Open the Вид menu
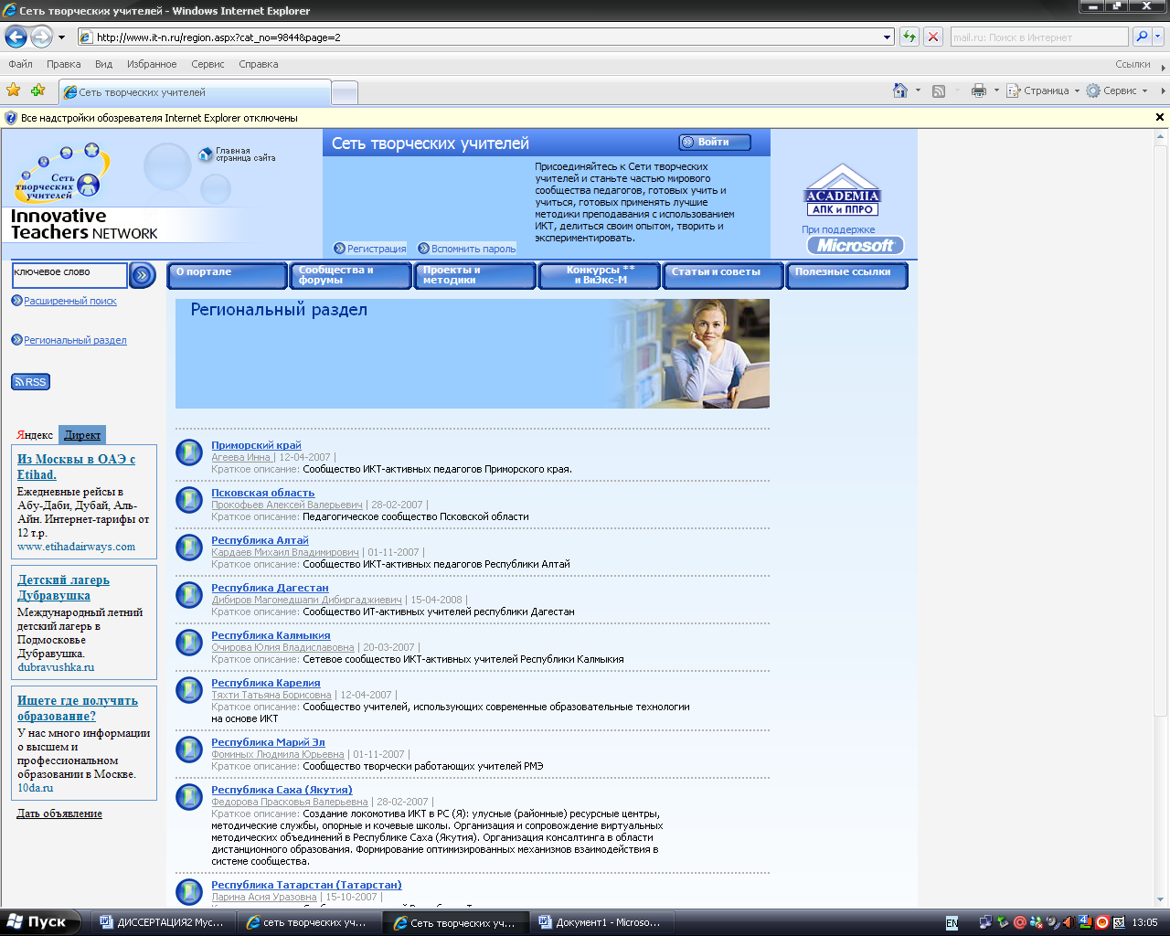 point(103,64)
